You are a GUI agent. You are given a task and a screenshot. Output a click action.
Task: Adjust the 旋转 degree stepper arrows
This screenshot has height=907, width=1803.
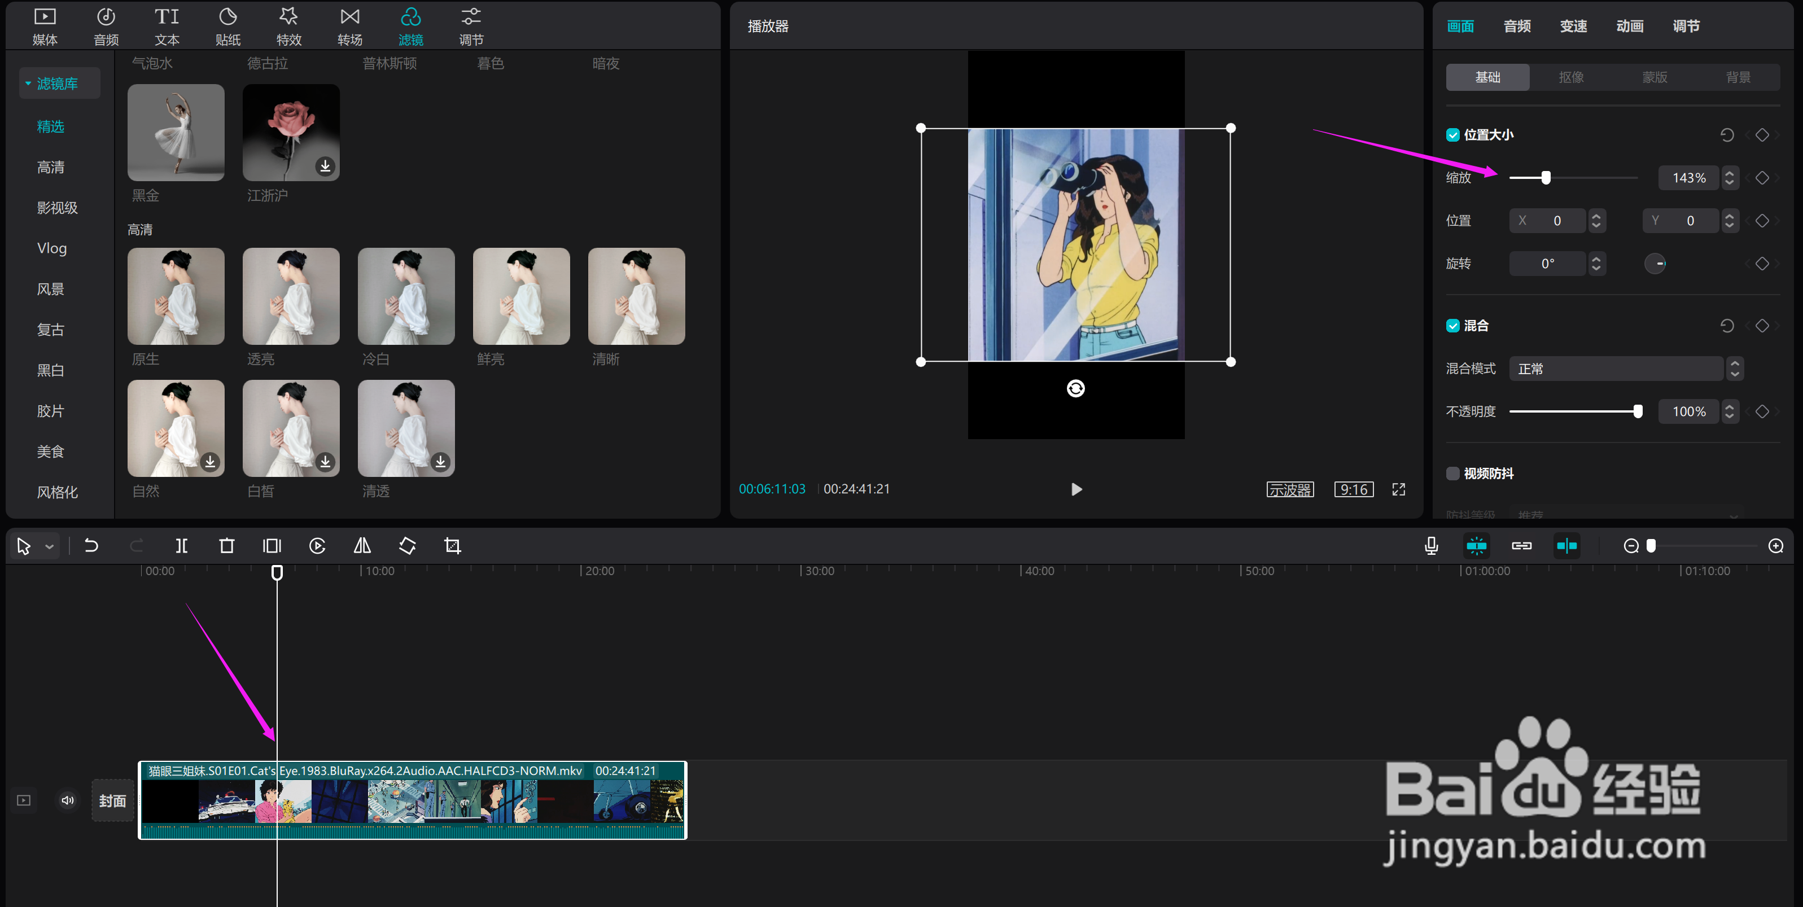pyautogui.click(x=1596, y=263)
